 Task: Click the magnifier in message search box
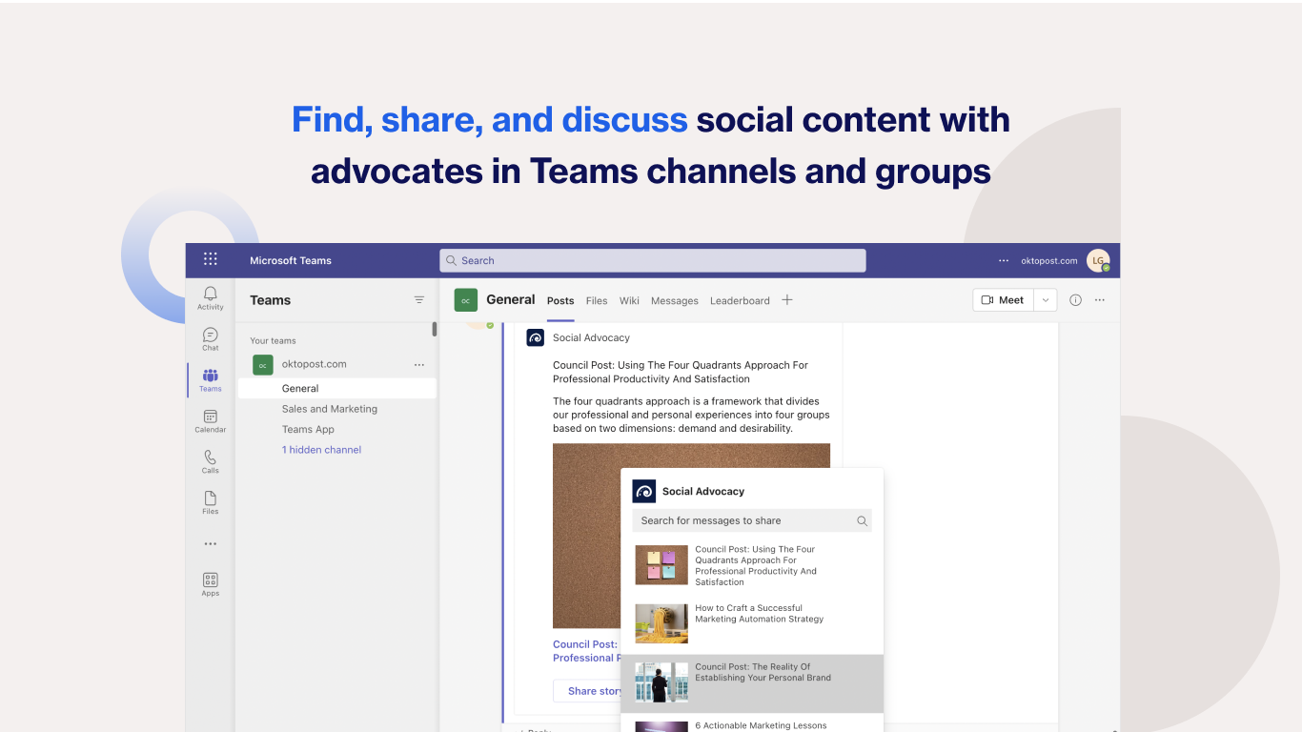[862, 520]
